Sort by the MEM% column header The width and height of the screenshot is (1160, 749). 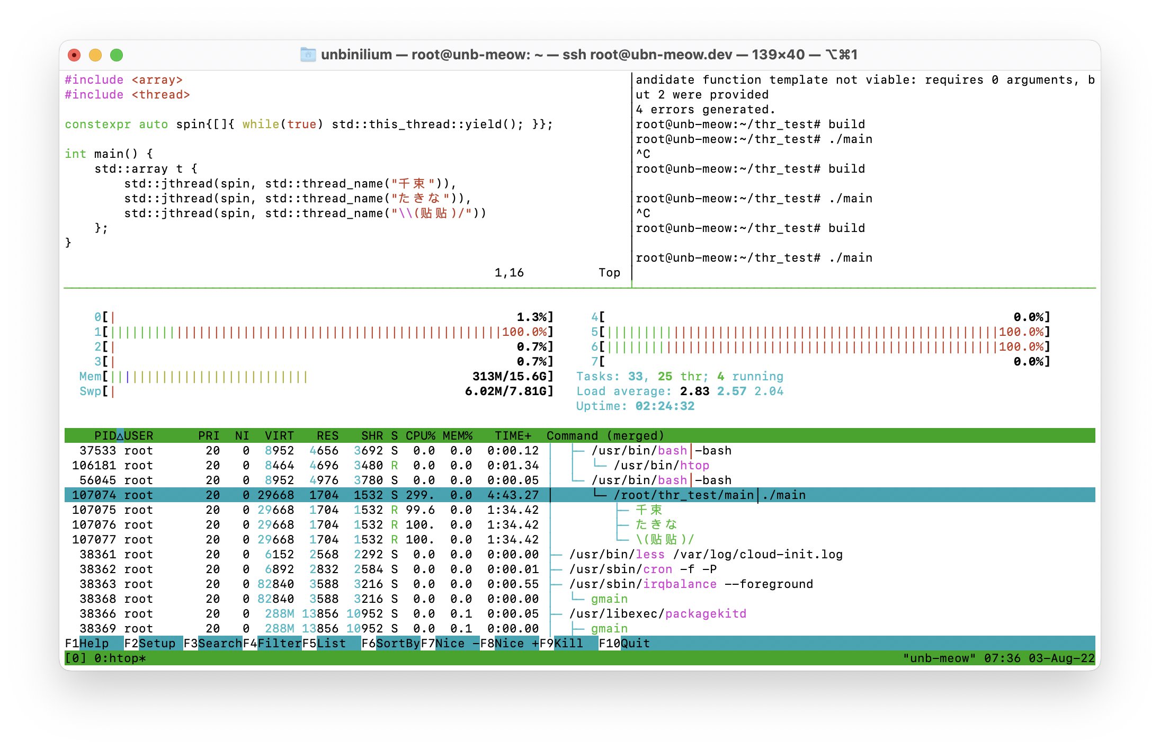458,435
